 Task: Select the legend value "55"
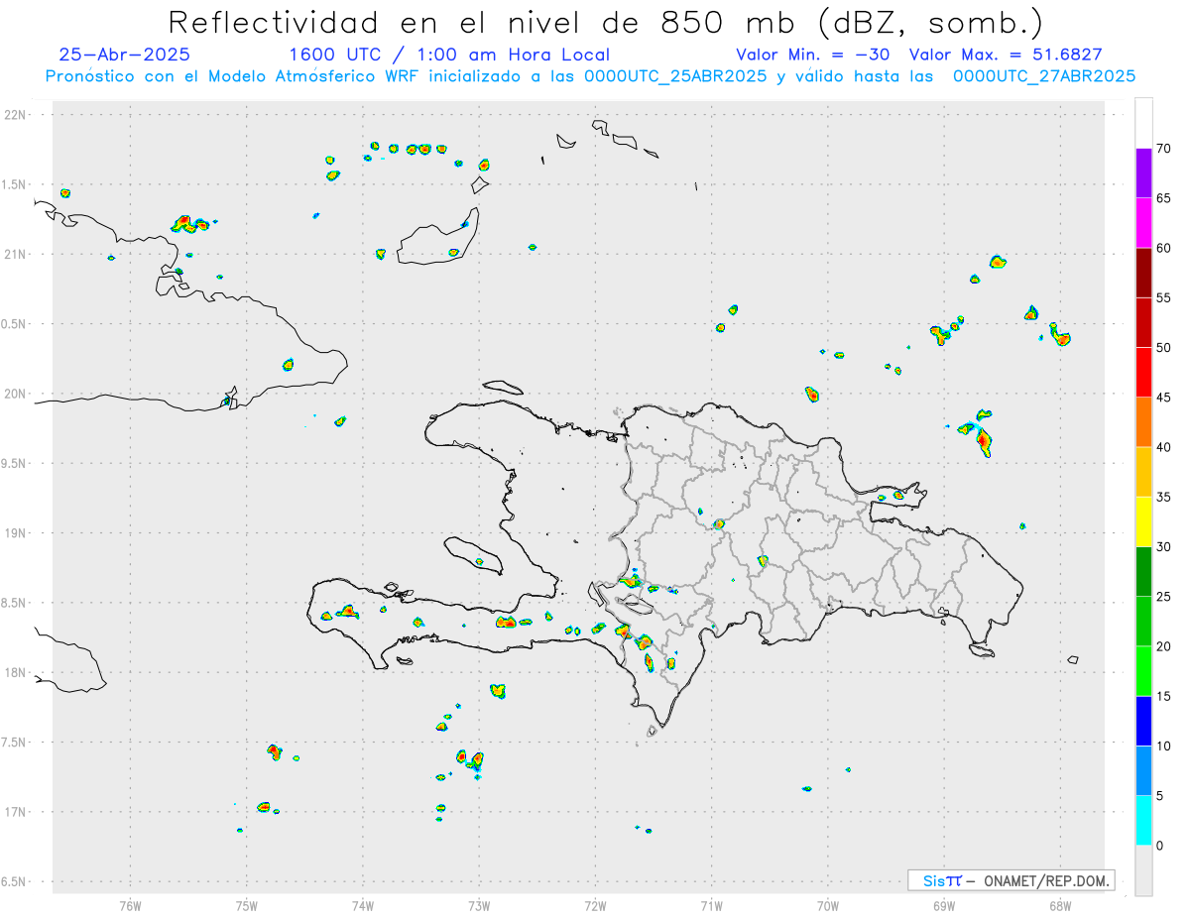pyautogui.click(x=1163, y=297)
